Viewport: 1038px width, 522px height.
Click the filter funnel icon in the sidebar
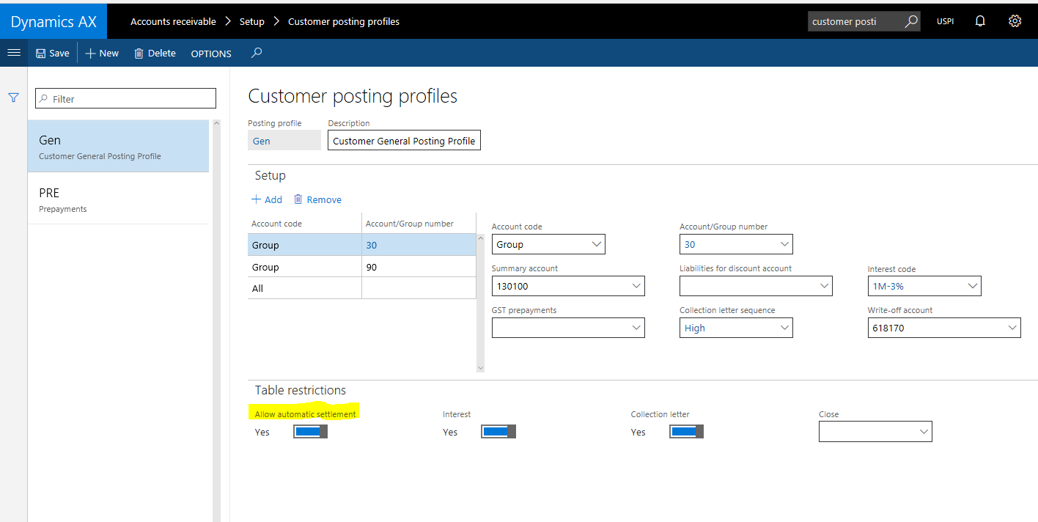tap(13, 98)
